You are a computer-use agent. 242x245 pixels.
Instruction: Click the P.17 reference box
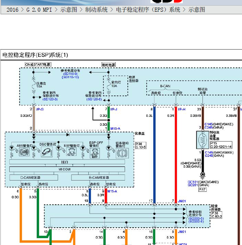202,189
